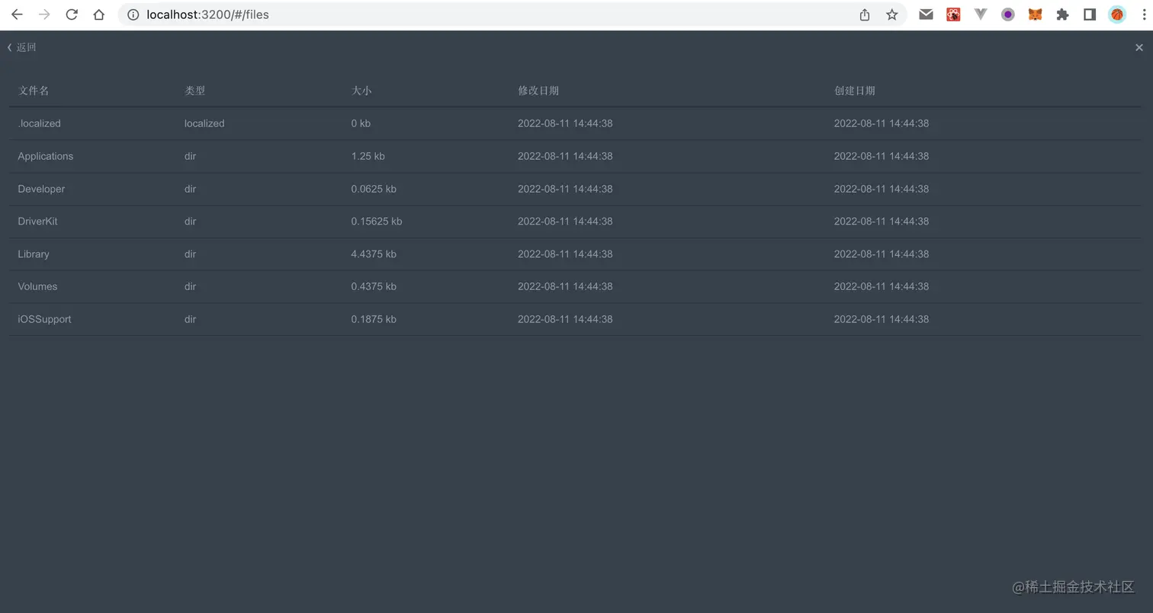This screenshot has width=1153, height=613.
Task: Click the '4.4375 kb' size cell
Action: point(374,254)
